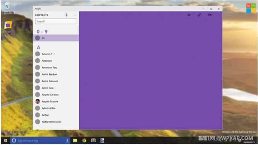Click the contacts list scrollbar
Image resolution: width=258 pixels, height=145 pixels.
[78, 30]
